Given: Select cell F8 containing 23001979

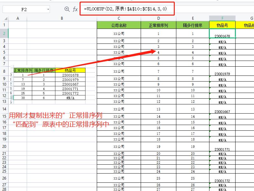Looking at the screenshot, I should [x=222, y=71].
